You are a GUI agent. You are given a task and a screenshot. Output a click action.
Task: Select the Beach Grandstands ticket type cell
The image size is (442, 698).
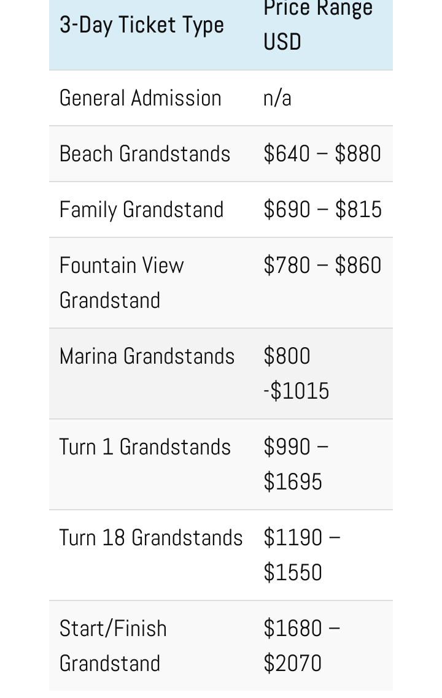pos(145,154)
